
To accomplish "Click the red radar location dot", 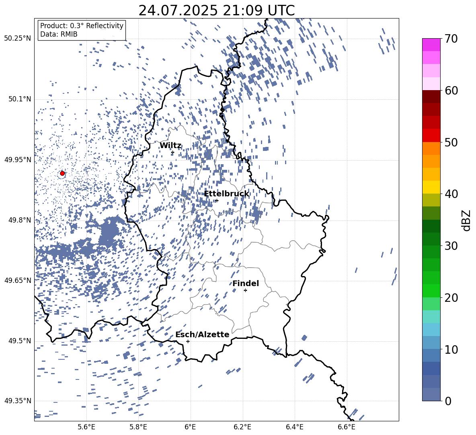I will (x=62, y=173).
